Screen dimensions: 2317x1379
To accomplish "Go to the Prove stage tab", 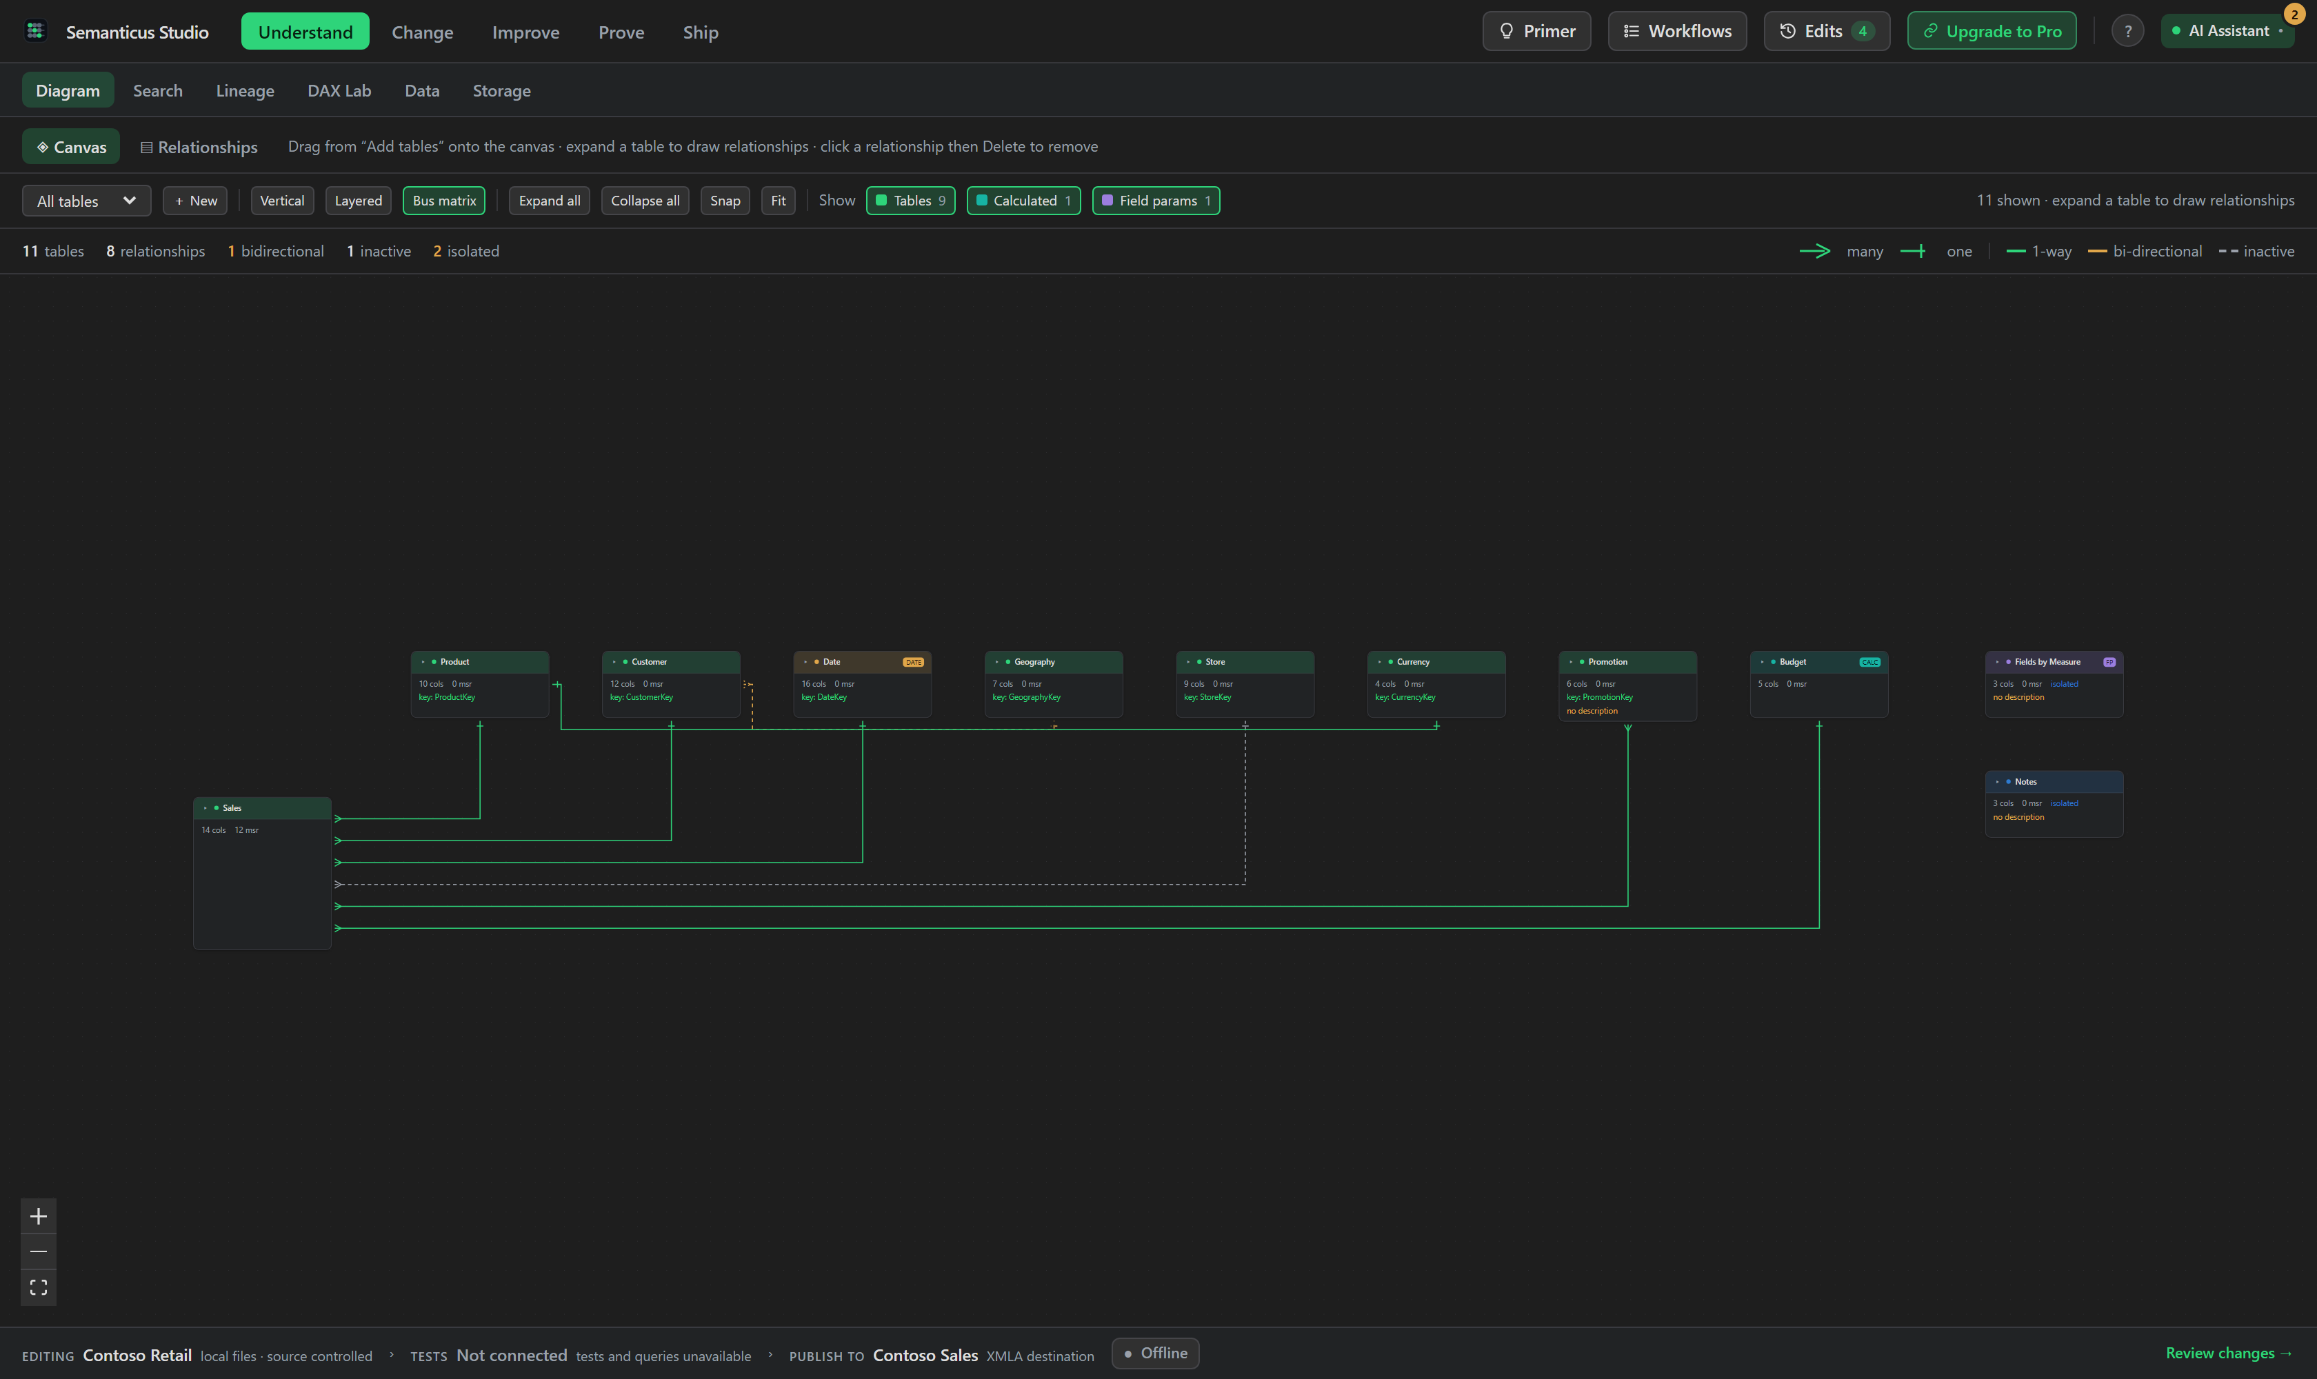I will pyautogui.click(x=621, y=32).
